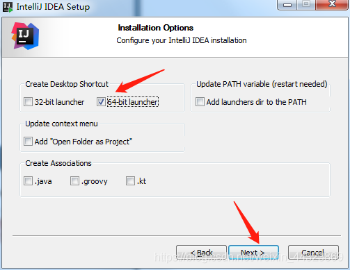Enable the 32-bit launcher checkbox
Screen dimensions: 350x270
[x=28, y=102]
